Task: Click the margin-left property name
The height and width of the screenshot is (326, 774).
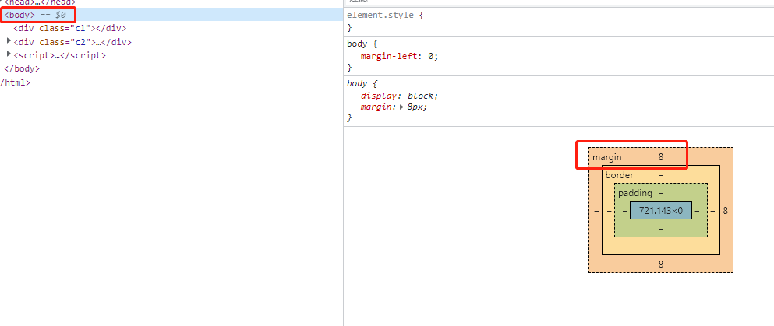Action: [x=389, y=56]
